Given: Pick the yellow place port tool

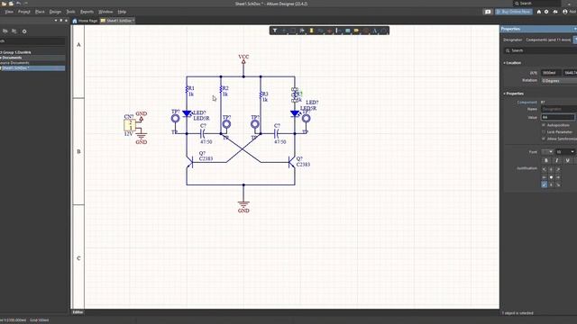Looking at the screenshot, I should [356, 31].
